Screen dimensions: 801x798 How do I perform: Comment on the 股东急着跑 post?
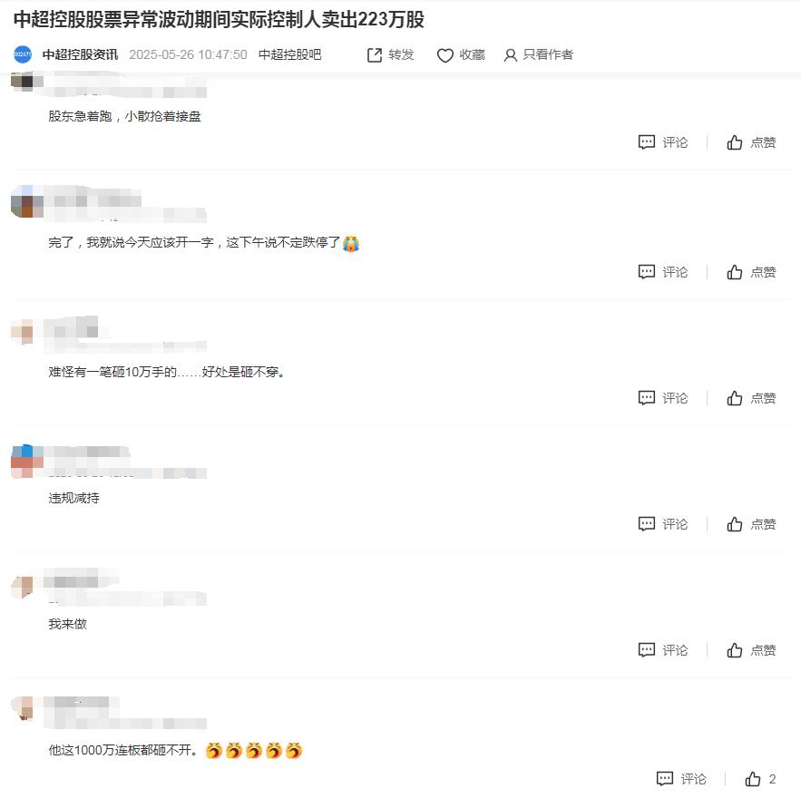coord(663,142)
